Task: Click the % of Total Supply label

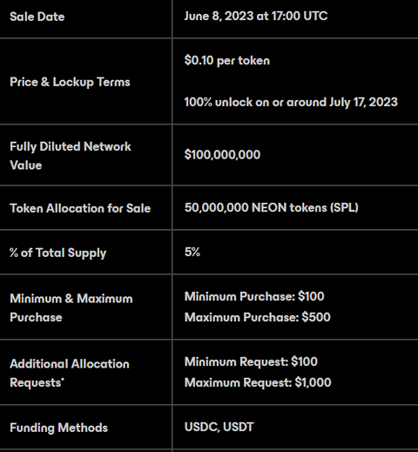Action: tap(58, 253)
